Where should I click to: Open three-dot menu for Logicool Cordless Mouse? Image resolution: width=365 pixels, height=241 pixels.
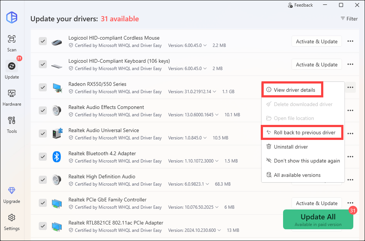coord(350,41)
